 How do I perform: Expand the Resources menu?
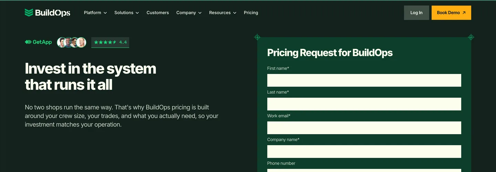[x=223, y=13]
